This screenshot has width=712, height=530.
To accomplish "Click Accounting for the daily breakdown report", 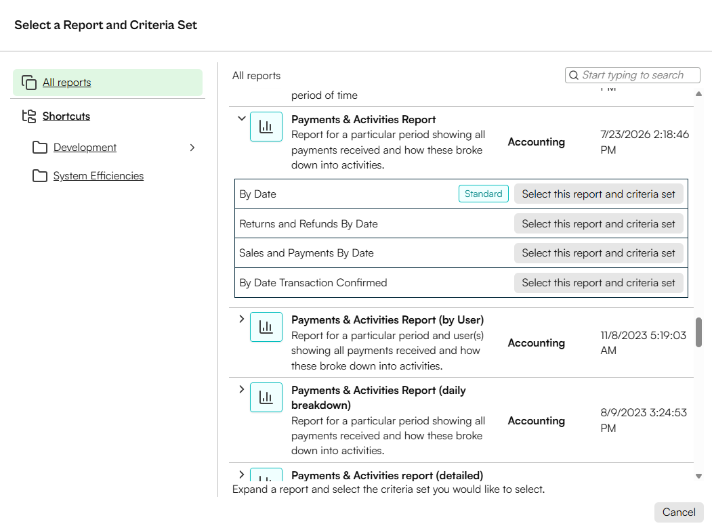I will coord(537,420).
